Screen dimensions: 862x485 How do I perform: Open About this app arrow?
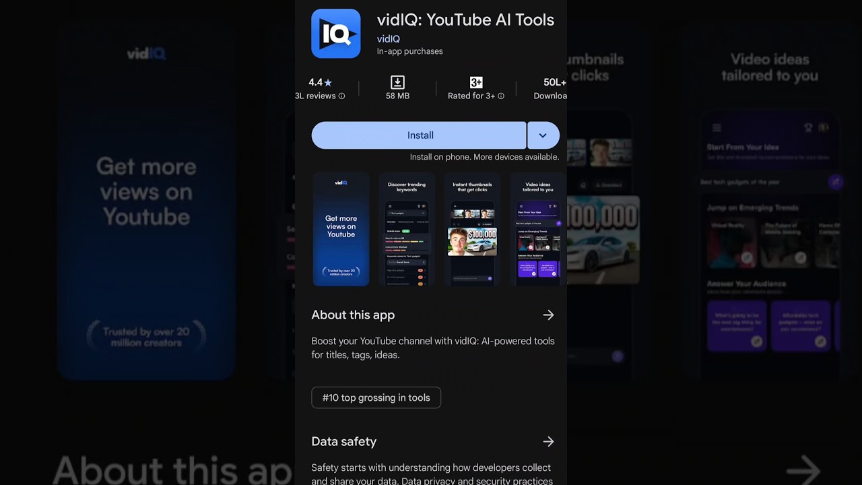point(548,315)
